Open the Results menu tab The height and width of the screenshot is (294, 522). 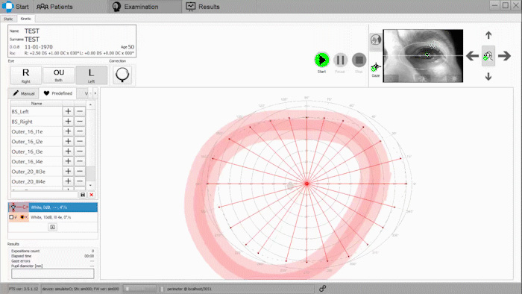pyautogui.click(x=203, y=7)
